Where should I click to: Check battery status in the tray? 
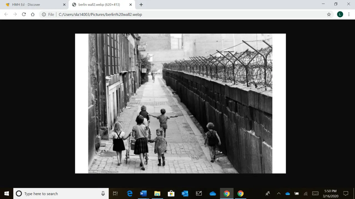(x=296, y=193)
